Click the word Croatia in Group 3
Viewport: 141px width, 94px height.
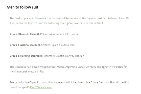point(60,56)
